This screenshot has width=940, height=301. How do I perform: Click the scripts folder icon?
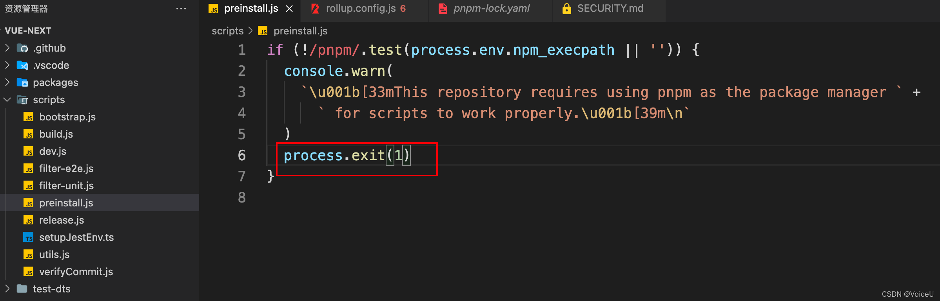pos(22,100)
